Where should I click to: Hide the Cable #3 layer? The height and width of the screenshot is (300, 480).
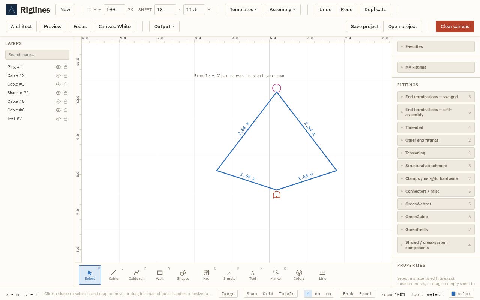coord(58,84)
